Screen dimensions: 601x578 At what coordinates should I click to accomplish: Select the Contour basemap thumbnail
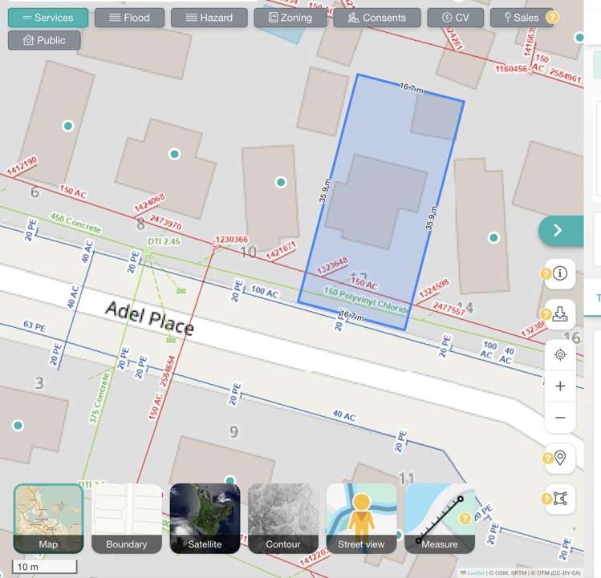[x=282, y=518]
